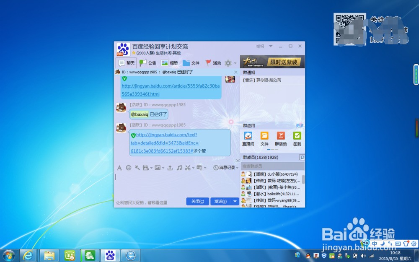The image size is (419, 262).
Task: Click the 让利惠民大促销 promo text link
Action: point(142,202)
